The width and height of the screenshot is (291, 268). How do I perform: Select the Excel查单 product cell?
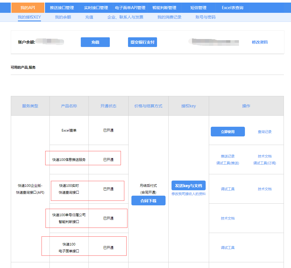tap(69, 130)
